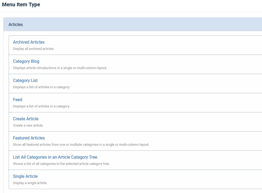Click 'Shows a list of all categories' description
Screen dimensions: 262x193
point(61,164)
